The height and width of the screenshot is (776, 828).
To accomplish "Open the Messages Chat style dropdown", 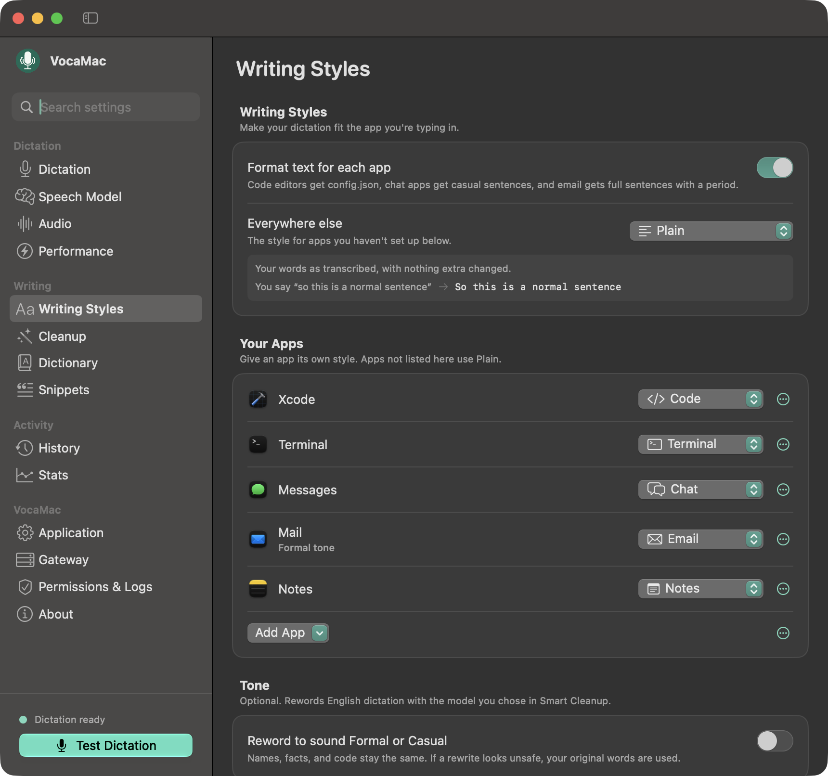I will tap(700, 490).
